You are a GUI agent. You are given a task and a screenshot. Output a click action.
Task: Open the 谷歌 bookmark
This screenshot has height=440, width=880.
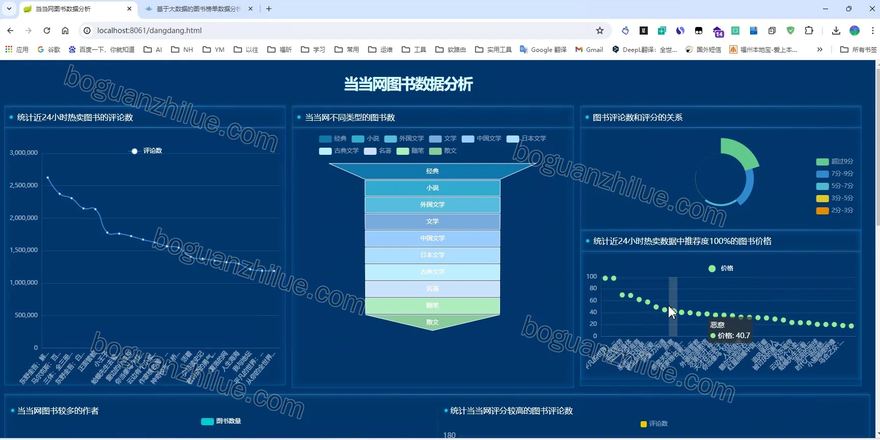(x=49, y=49)
